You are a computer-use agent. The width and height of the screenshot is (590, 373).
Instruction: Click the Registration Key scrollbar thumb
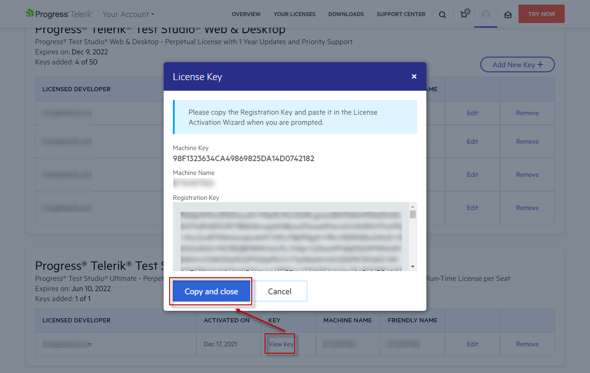click(x=413, y=215)
